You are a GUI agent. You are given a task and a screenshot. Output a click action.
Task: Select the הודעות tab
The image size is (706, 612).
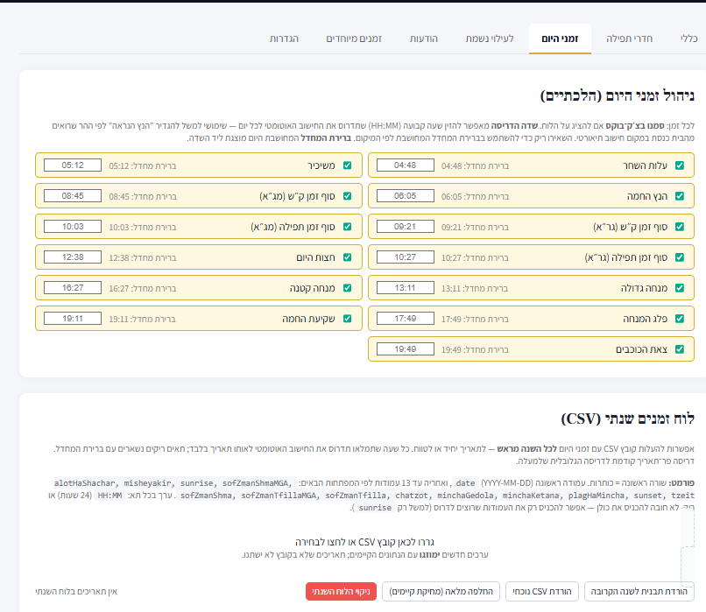click(424, 39)
